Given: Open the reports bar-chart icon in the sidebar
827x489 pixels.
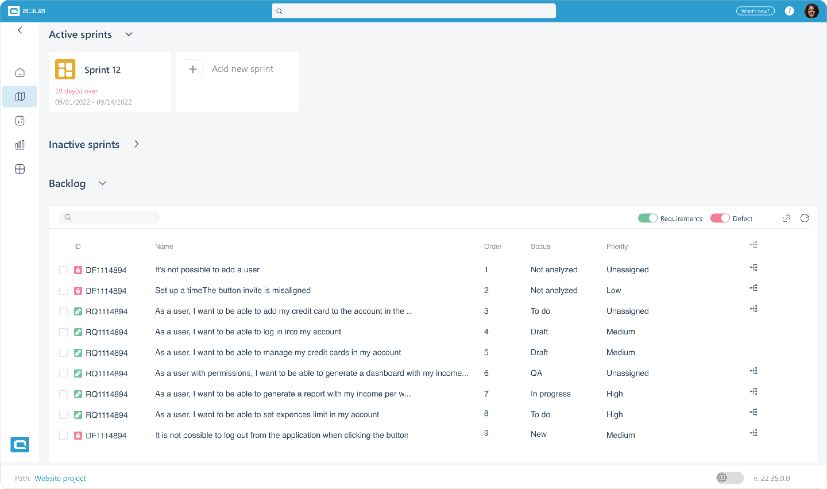Looking at the screenshot, I should click(20, 145).
